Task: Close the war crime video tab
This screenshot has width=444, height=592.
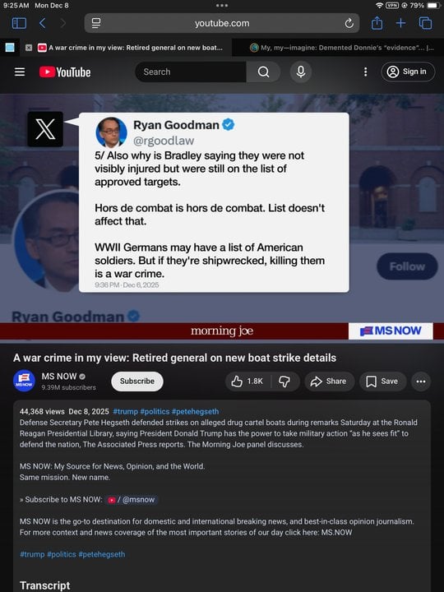Action: (x=28, y=48)
